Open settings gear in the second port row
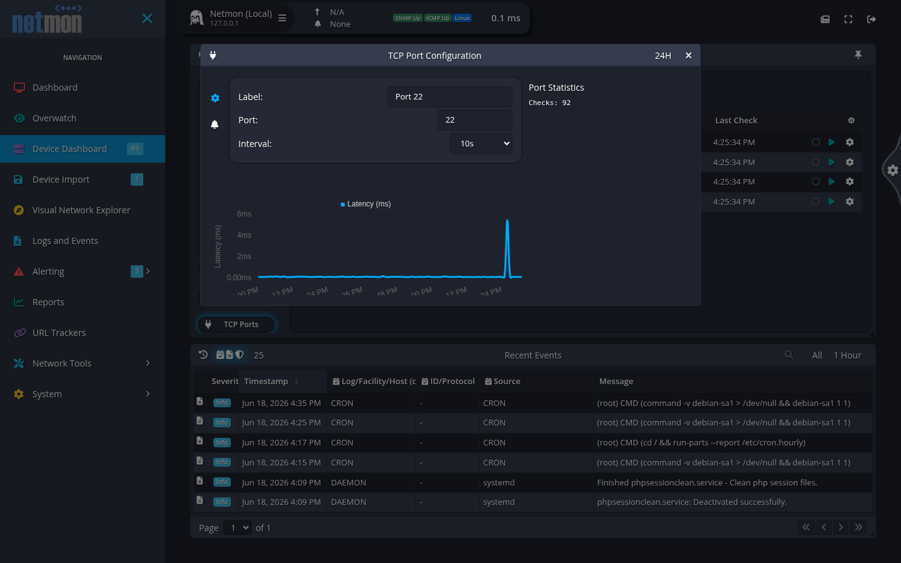Image resolution: width=901 pixels, height=563 pixels. [850, 162]
